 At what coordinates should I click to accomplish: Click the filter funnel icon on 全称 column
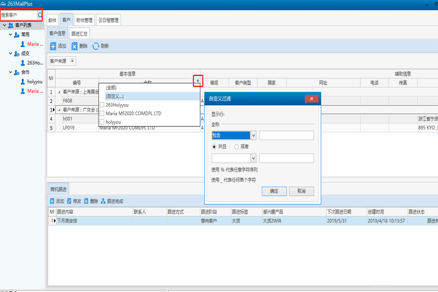pos(198,82)
